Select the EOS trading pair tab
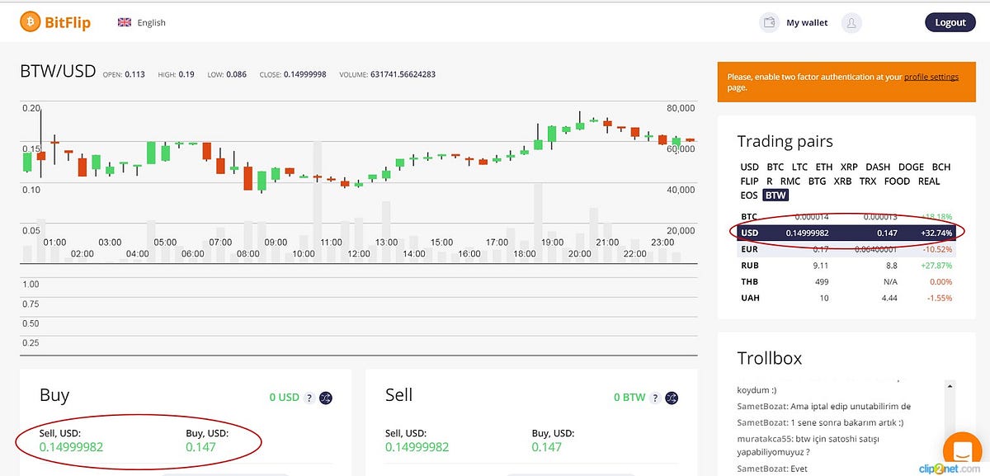990x476 pixels. (748, 196)
